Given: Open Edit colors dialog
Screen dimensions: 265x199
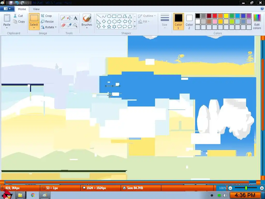Looking at the screenshot, I should tap(257, 22).
